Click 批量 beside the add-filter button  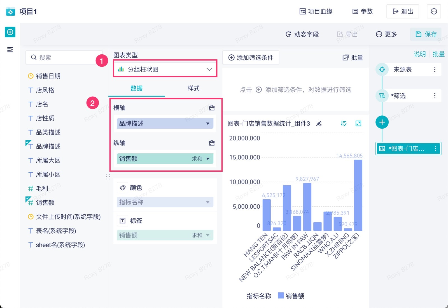point(353,58)
